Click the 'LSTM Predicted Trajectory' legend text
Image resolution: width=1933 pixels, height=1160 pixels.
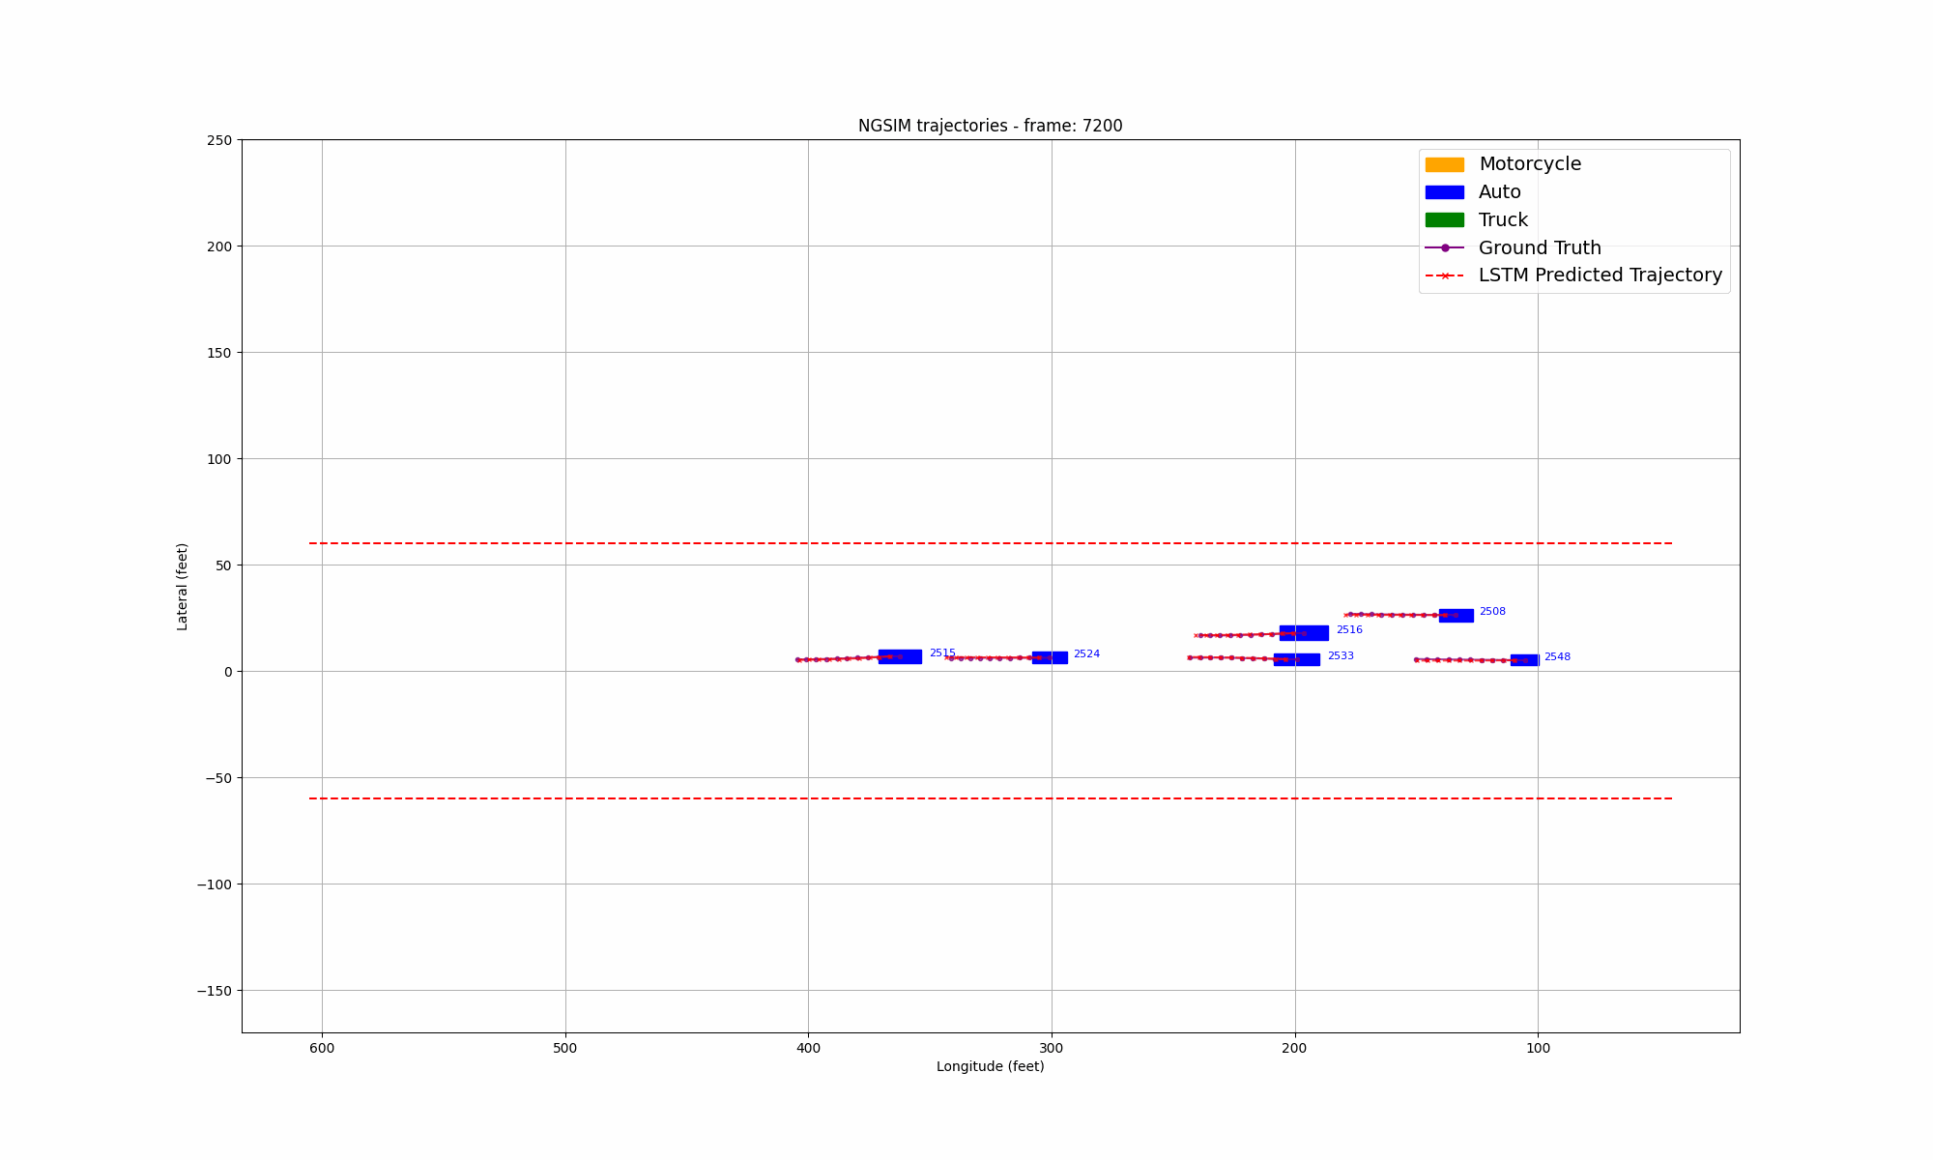tap(1601, 275)
